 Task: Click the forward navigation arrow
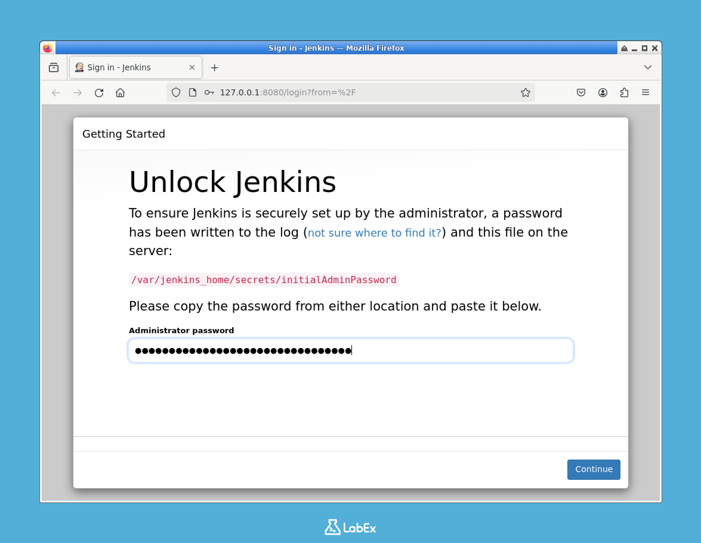[x=77, y=93]
